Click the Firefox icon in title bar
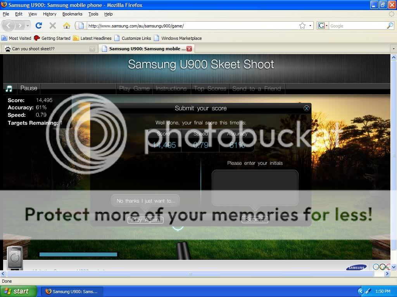The image size is (397, 297). (x=4, y=5)
